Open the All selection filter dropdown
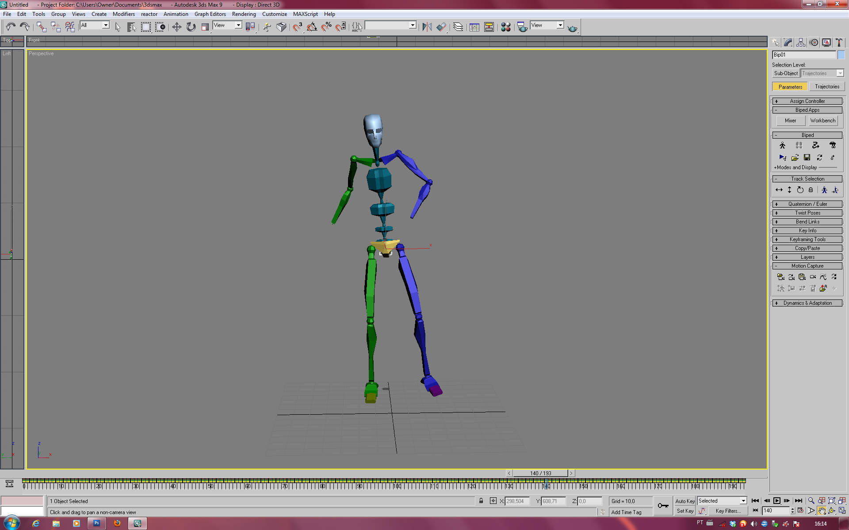This screenshot has width=849, height=530. (x=94, y=25)
